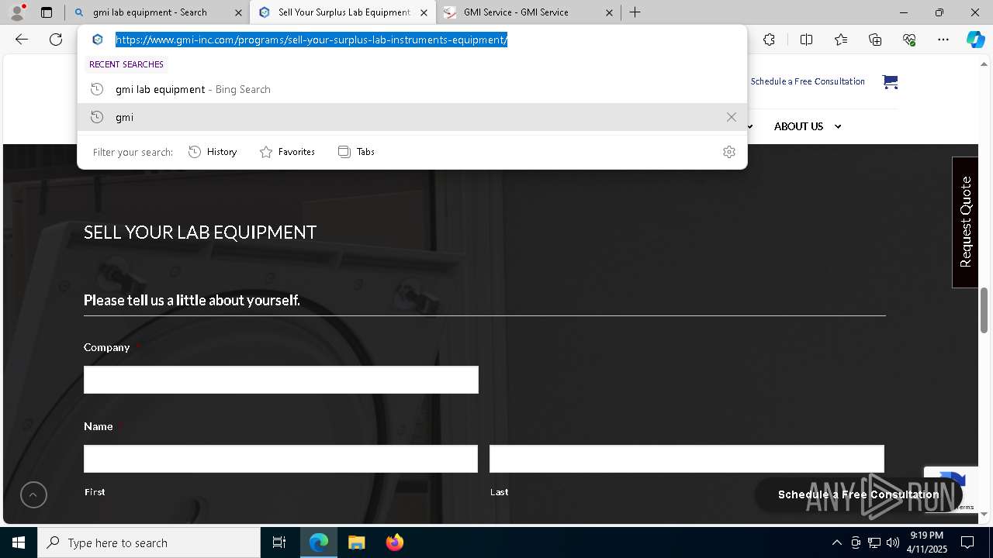Open the Request Quote side tab

click(965, 222)
